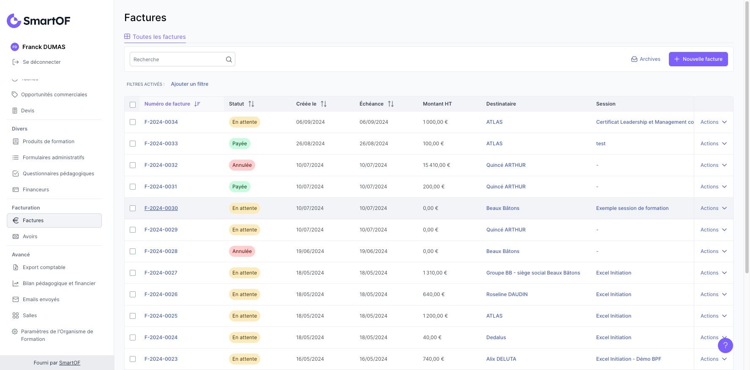This screenshot has width=750, height=370.
Task: Click the Se déconnecter logout icon
Action: (16, 62)
